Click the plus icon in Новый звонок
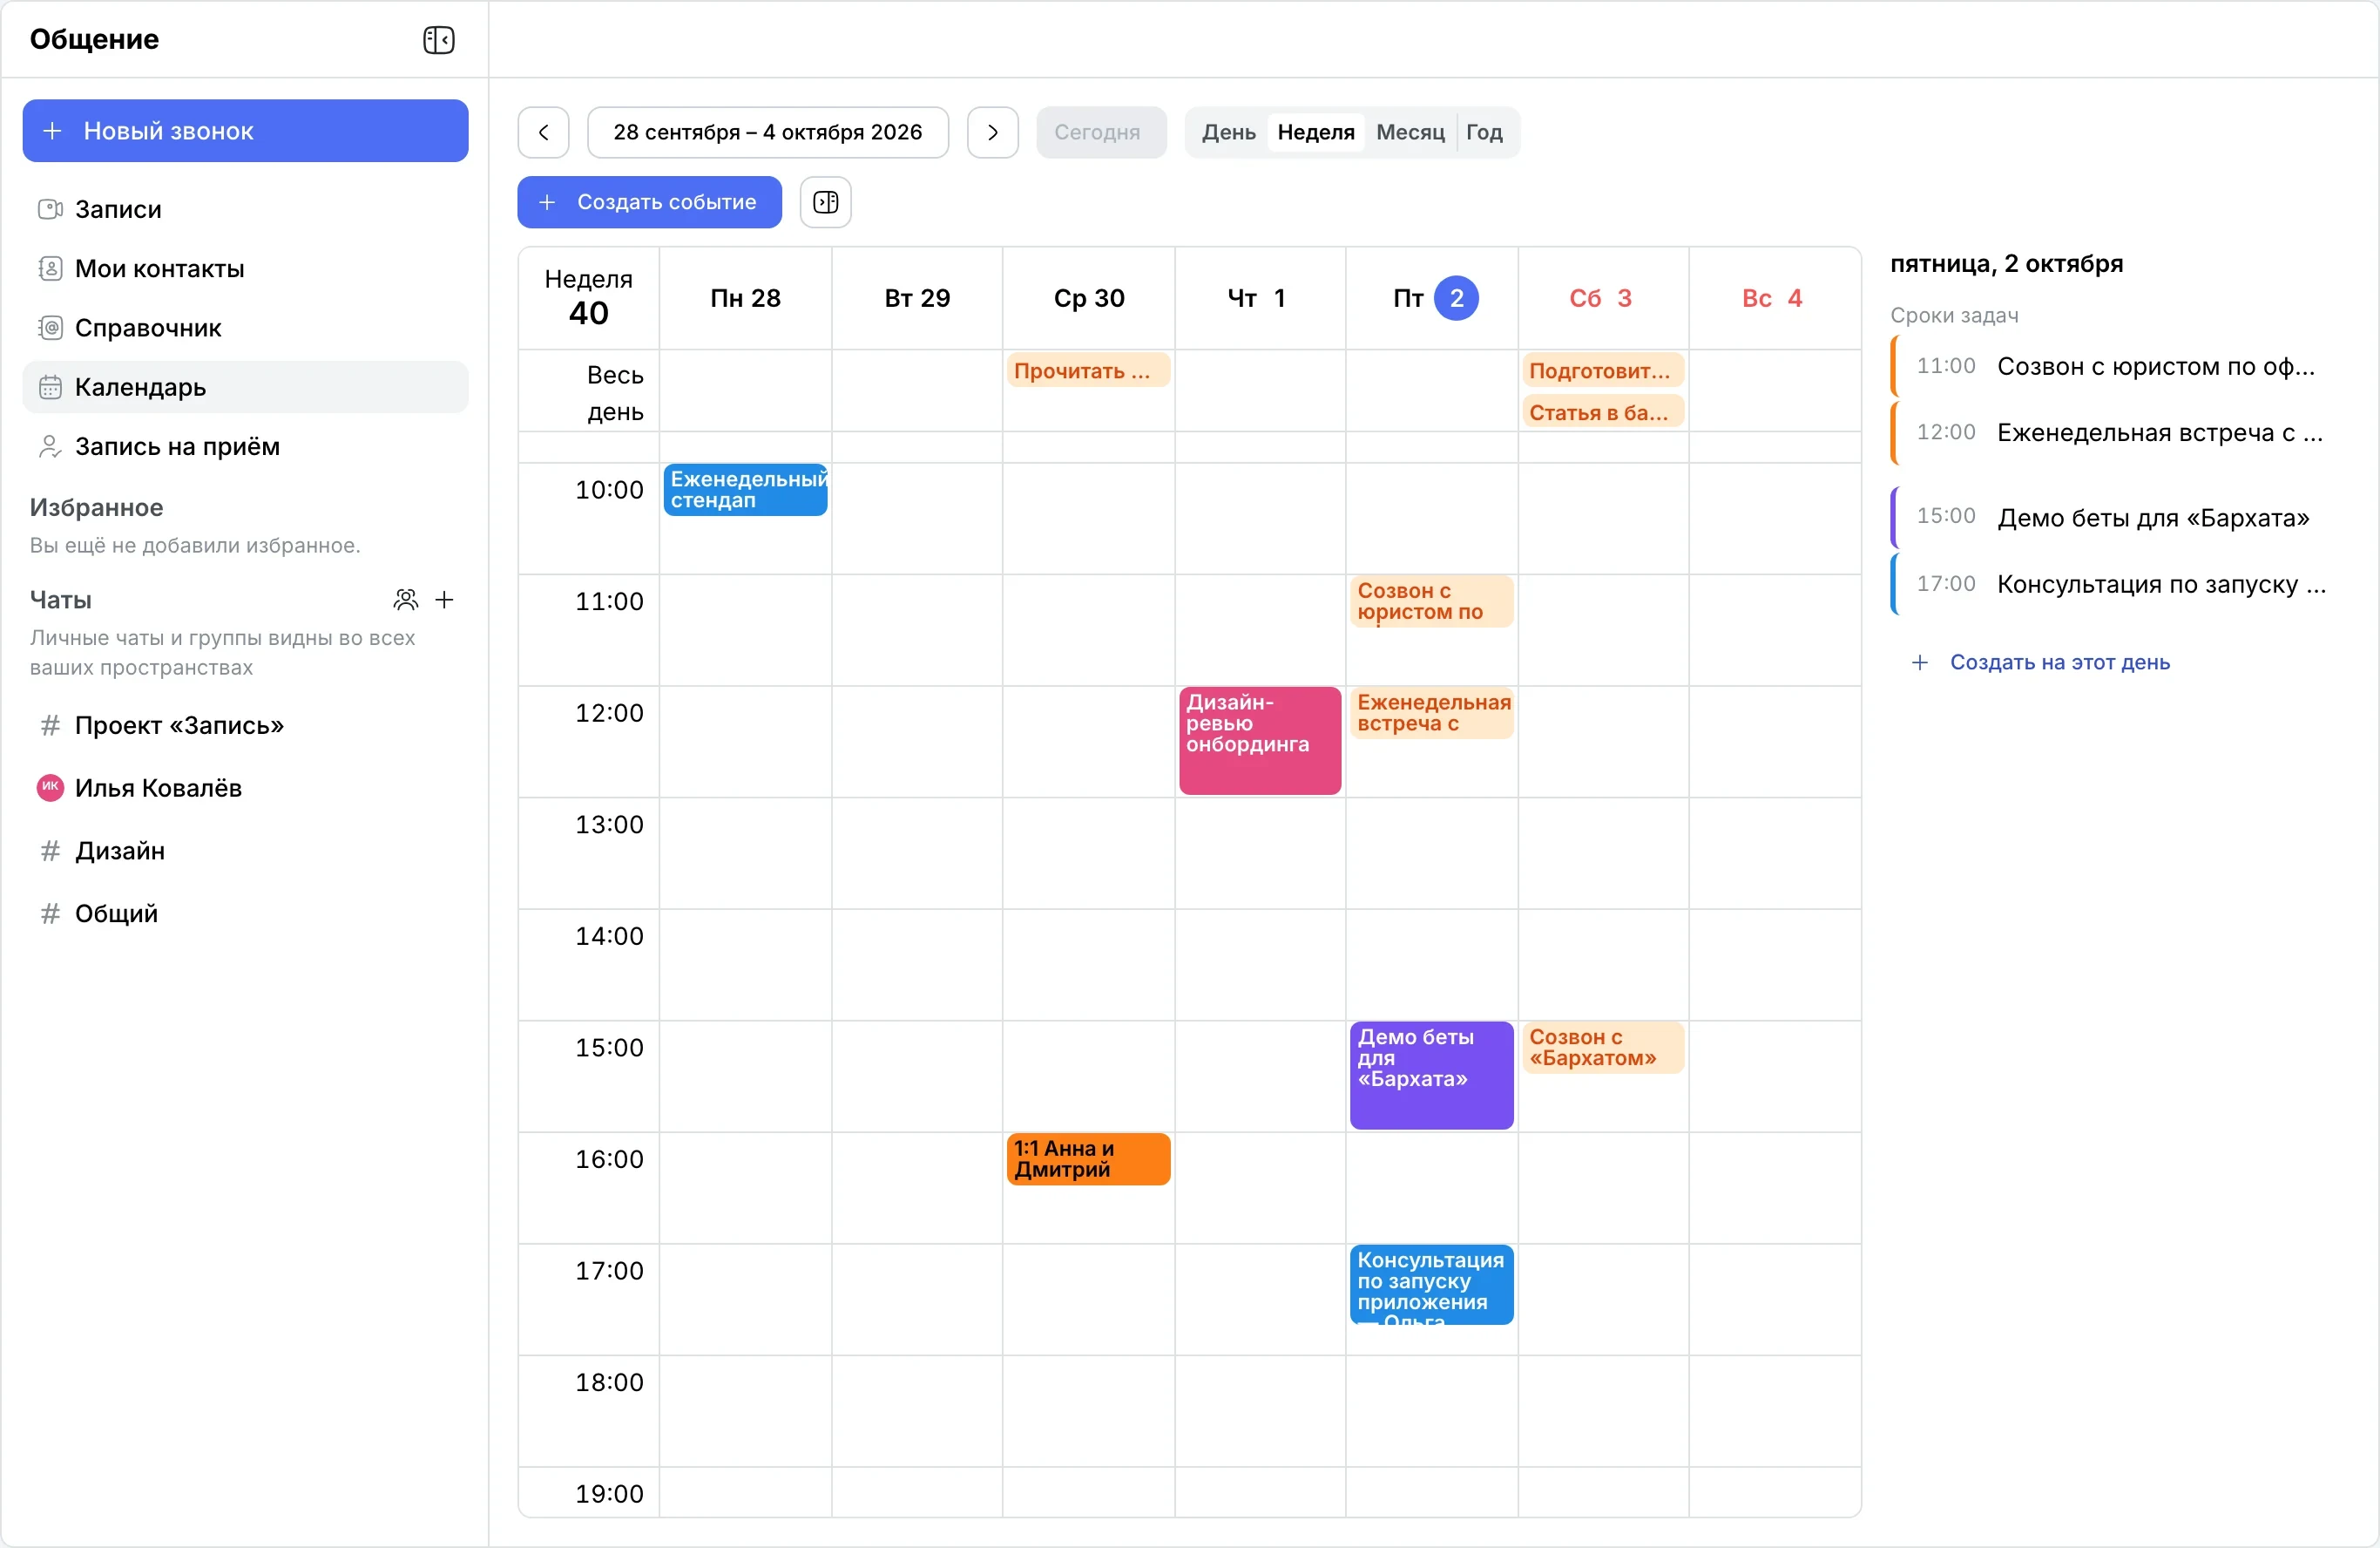 tap(52, 131)
